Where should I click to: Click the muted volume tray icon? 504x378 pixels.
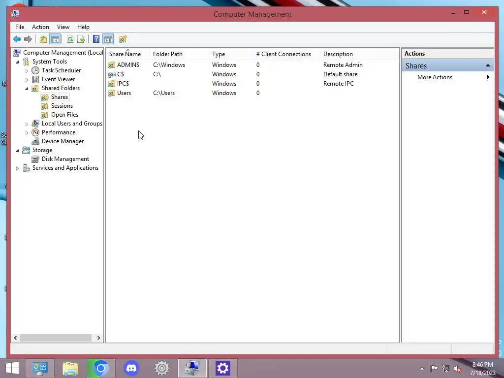(457, 369)
